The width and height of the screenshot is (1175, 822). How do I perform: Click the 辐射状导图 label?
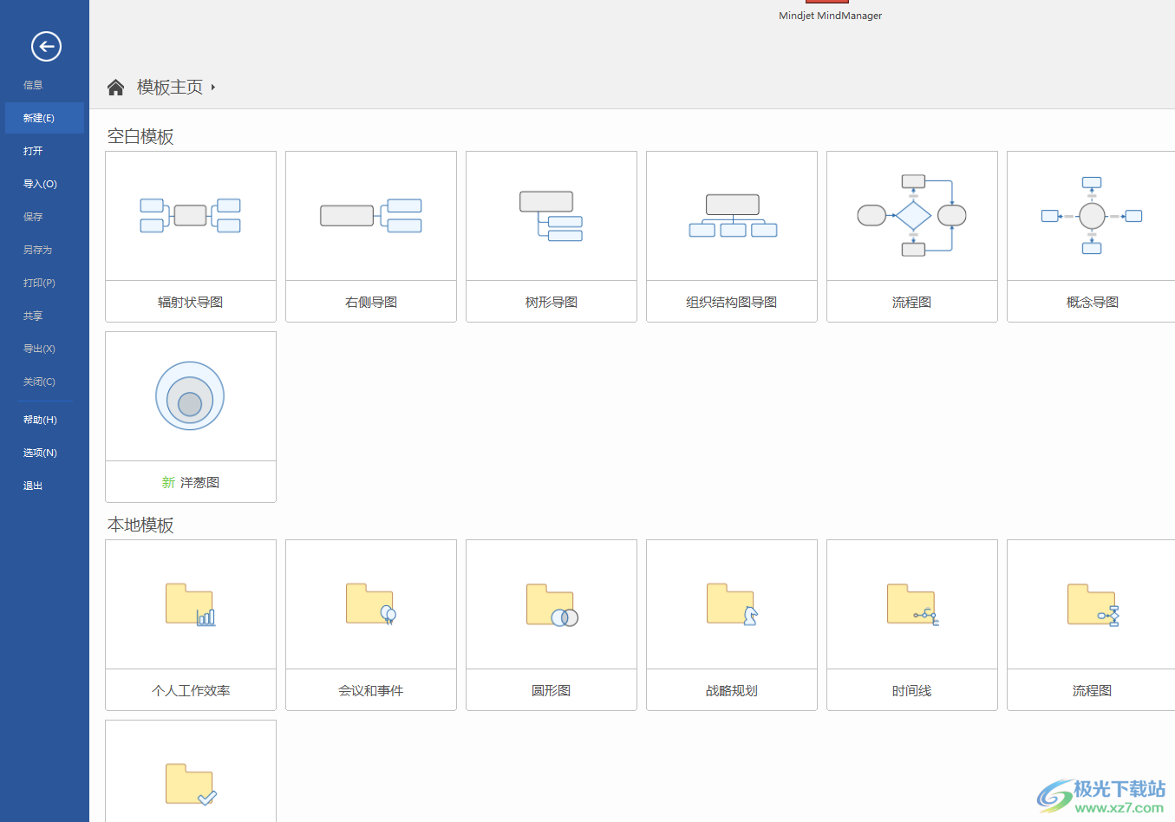tap(191, 302)
